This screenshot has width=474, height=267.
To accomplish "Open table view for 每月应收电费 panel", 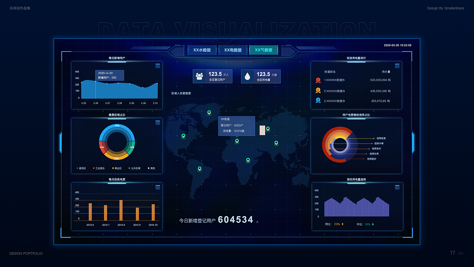I will [x=158, y=187].
